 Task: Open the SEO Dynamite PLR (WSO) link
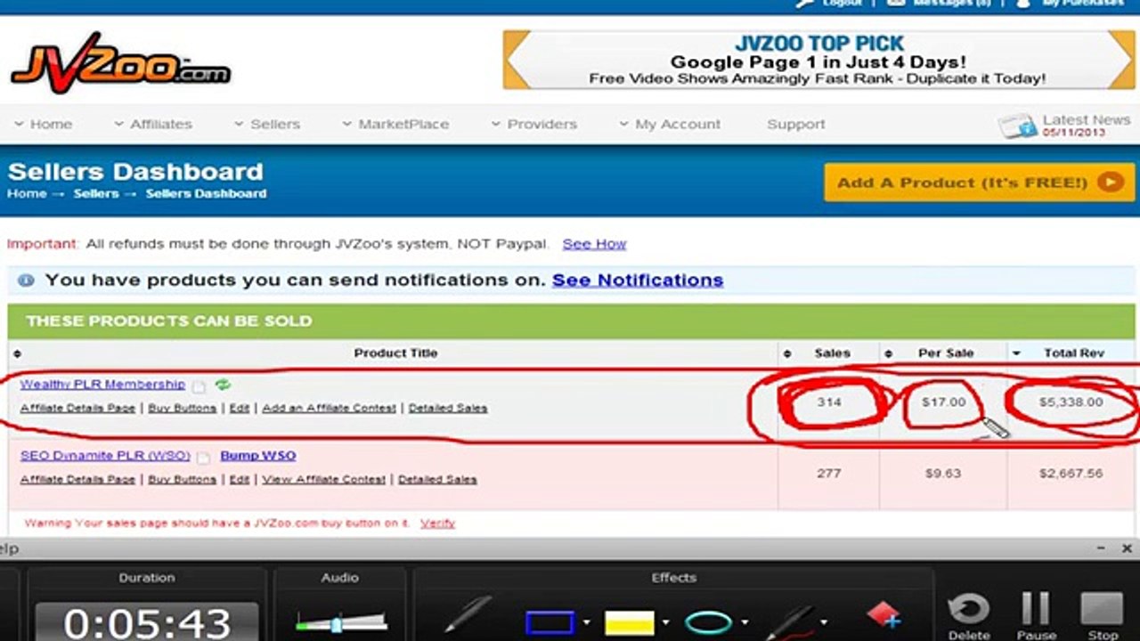(x=105, y=455)
